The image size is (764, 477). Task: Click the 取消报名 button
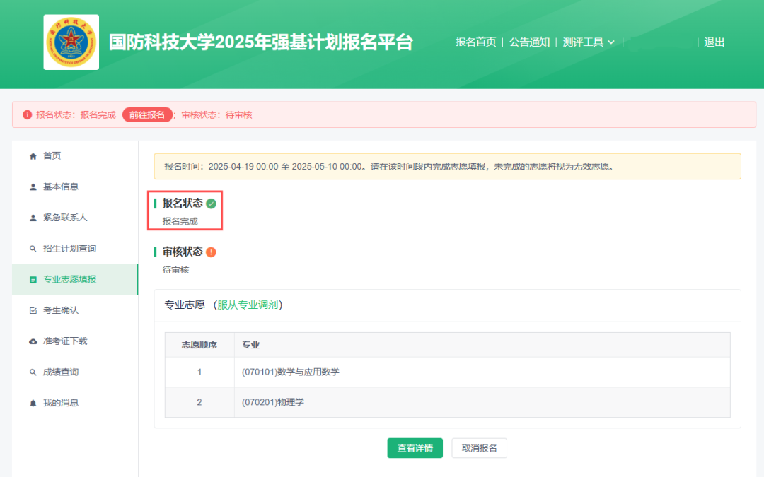[x=480, y=448]
